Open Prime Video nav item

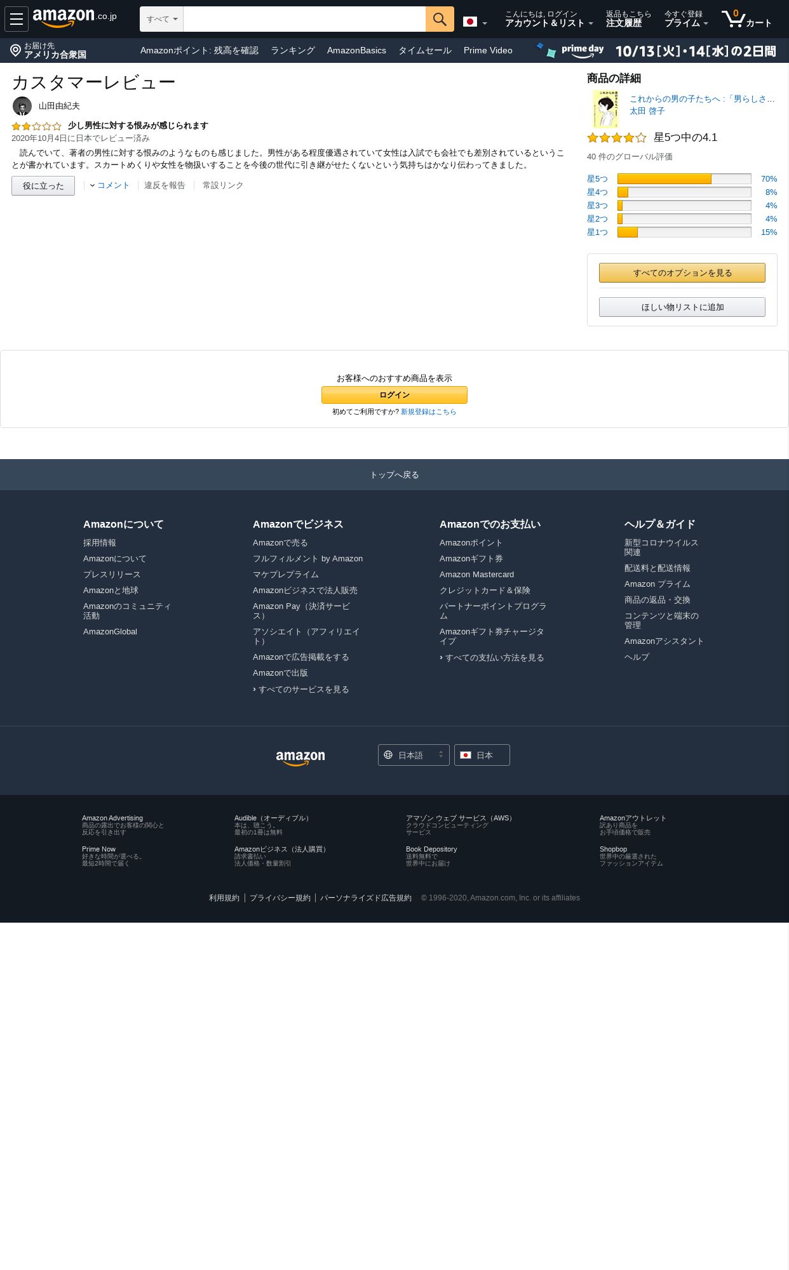pos(488,50)
